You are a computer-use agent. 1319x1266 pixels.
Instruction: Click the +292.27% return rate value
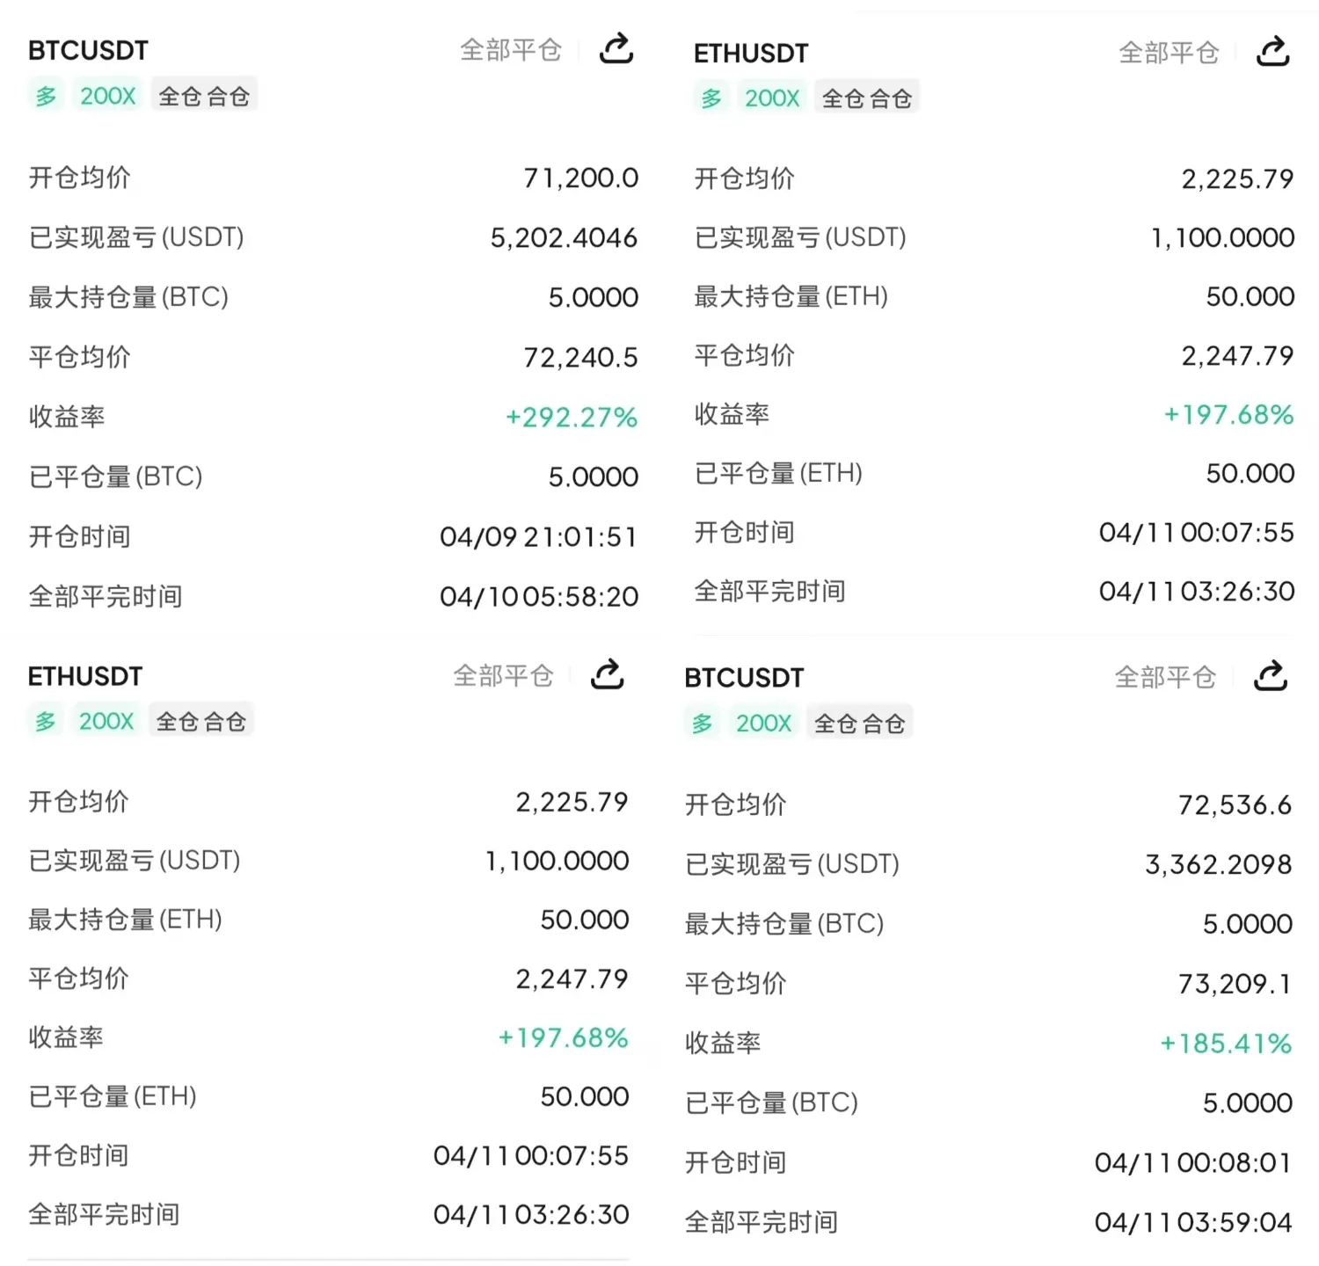pyautogui.click(x=572, y=417)
